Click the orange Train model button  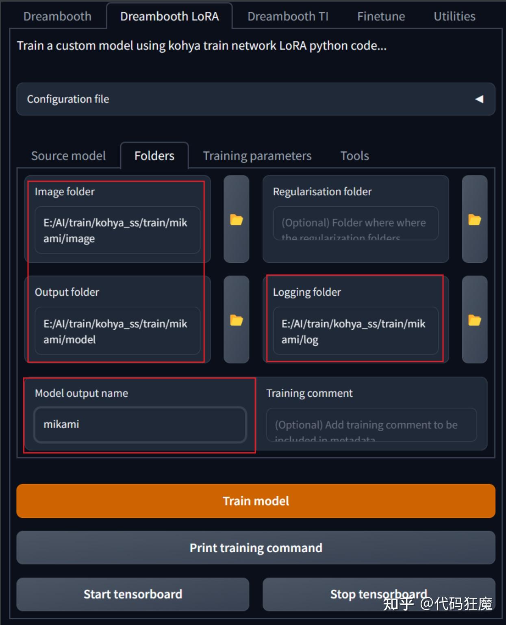256,501
